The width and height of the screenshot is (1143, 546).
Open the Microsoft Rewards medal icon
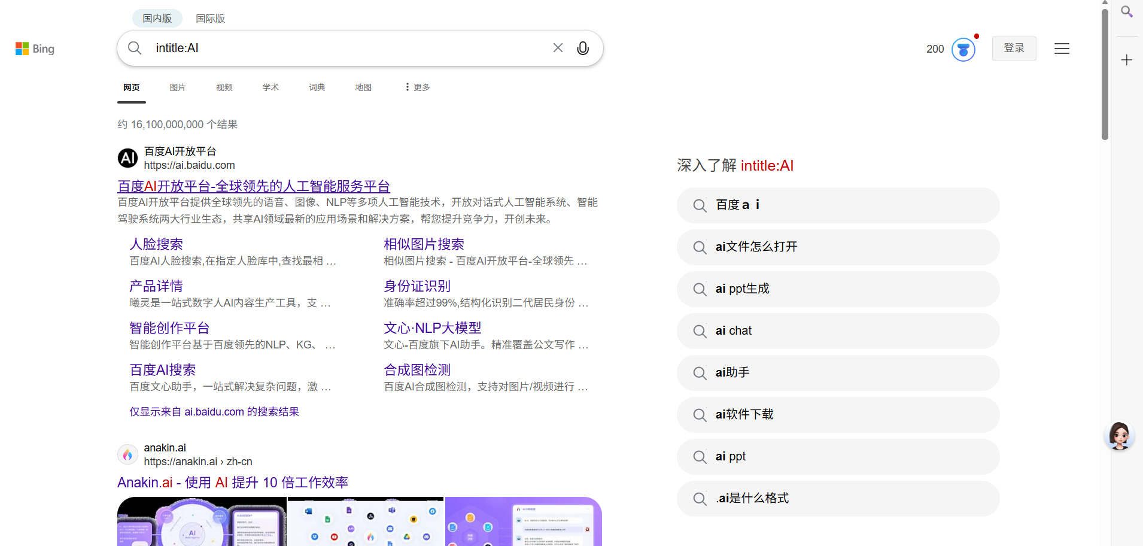coord(963,49)
